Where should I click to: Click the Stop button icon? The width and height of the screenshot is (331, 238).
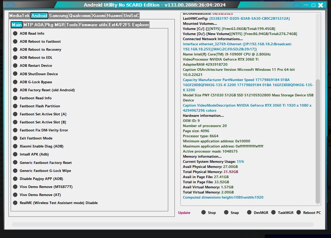tap(203, 212)
